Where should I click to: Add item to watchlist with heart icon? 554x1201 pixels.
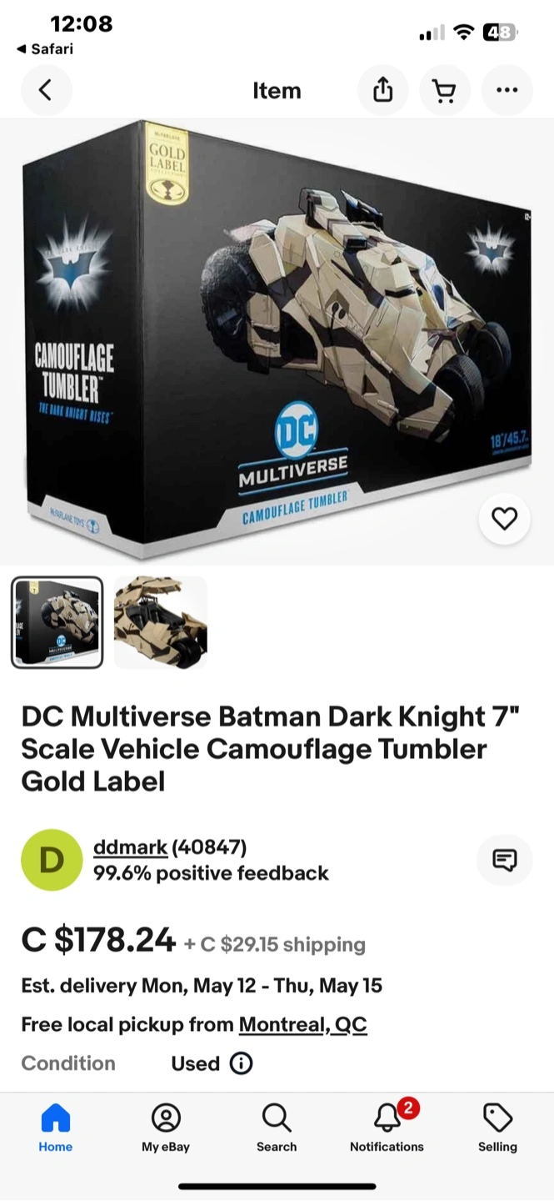pyautogui.click(x=505, y=519)
